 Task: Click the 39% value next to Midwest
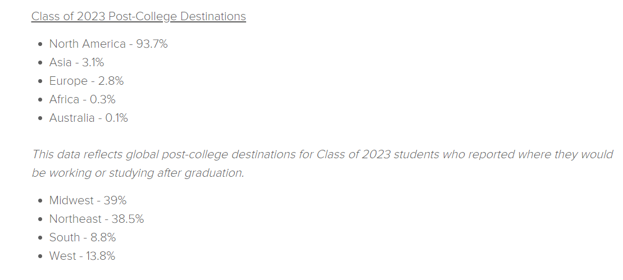pyautogui.click(x=115, y=200)
